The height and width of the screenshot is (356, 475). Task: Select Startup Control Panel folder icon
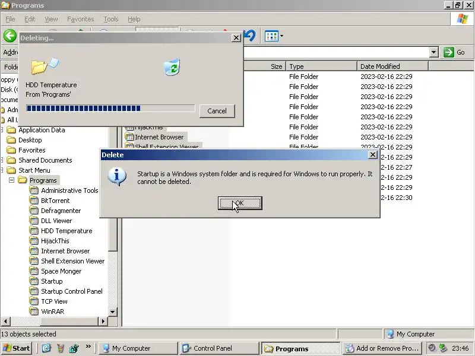point(34,291)
